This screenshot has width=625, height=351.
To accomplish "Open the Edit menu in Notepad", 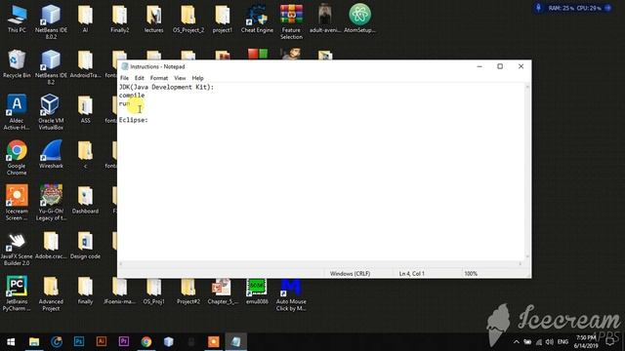I will pyautogui.click(x=139, y=78).
